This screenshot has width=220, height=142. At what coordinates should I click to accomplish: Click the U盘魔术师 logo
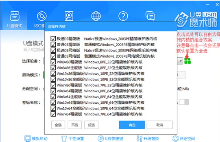coord(196,20)
